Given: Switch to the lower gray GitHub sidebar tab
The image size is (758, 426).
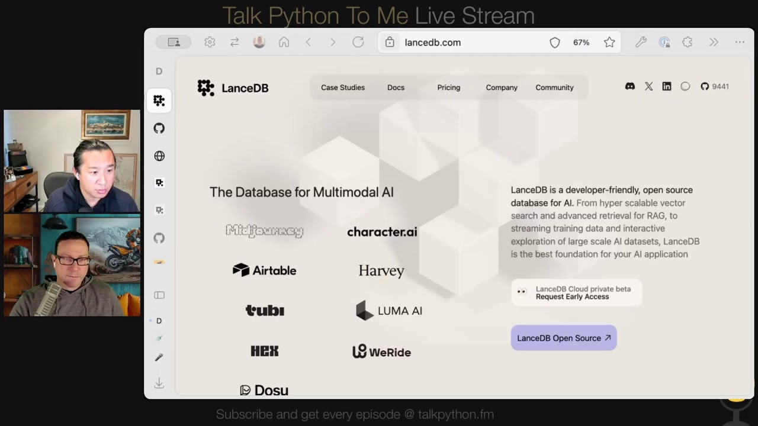Looking at the screenshot, I should click(x=159, y=238).
